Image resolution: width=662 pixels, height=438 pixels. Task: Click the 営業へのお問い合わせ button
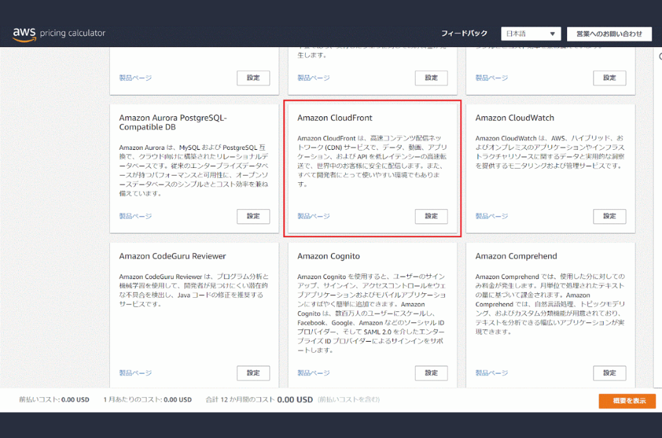pos(609,34)
